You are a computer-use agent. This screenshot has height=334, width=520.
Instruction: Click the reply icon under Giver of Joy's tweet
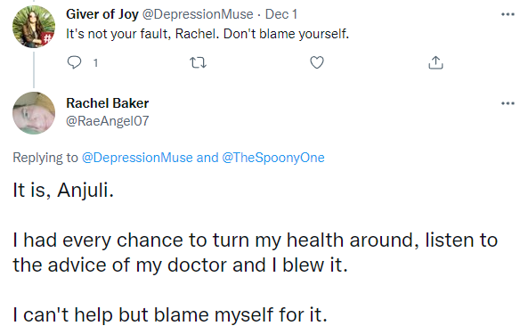[74, 62]
